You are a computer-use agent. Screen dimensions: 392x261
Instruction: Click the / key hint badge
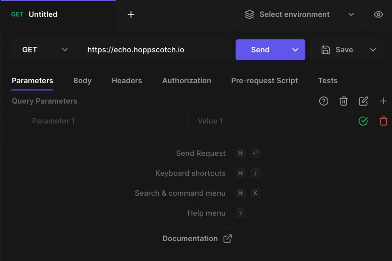point(255,173)
